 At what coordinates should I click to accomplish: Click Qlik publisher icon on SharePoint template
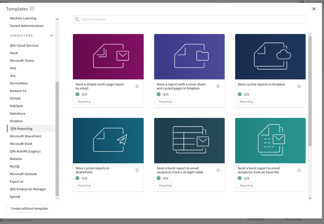coord(77,178)
